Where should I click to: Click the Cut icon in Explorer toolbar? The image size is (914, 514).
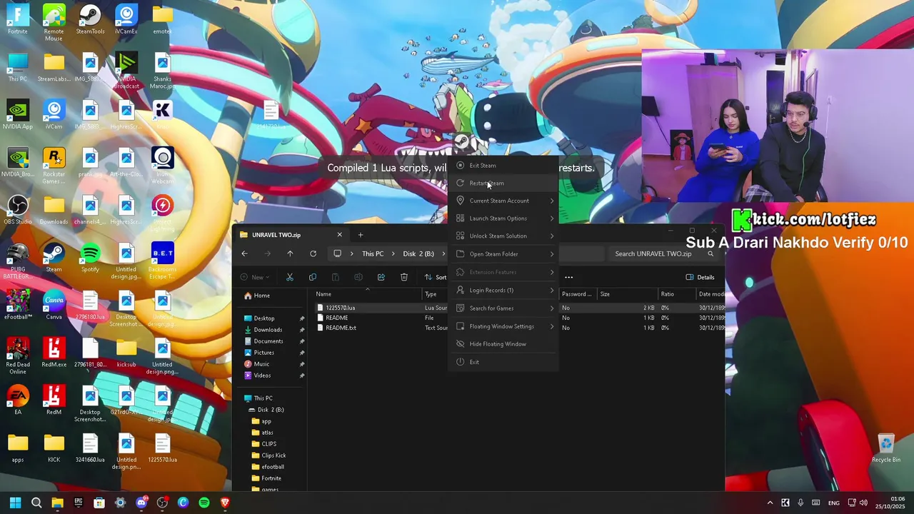coord(289,277)
